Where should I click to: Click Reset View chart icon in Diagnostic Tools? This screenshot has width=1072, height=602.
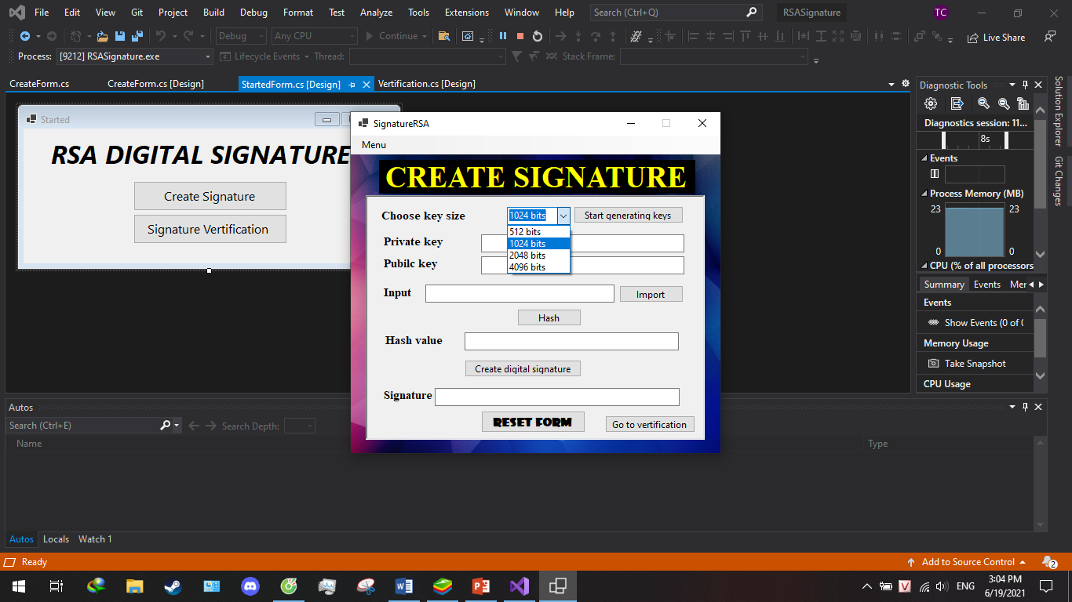1023,103
